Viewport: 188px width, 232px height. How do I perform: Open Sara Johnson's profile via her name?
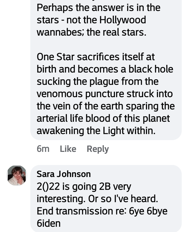(63, 174)
